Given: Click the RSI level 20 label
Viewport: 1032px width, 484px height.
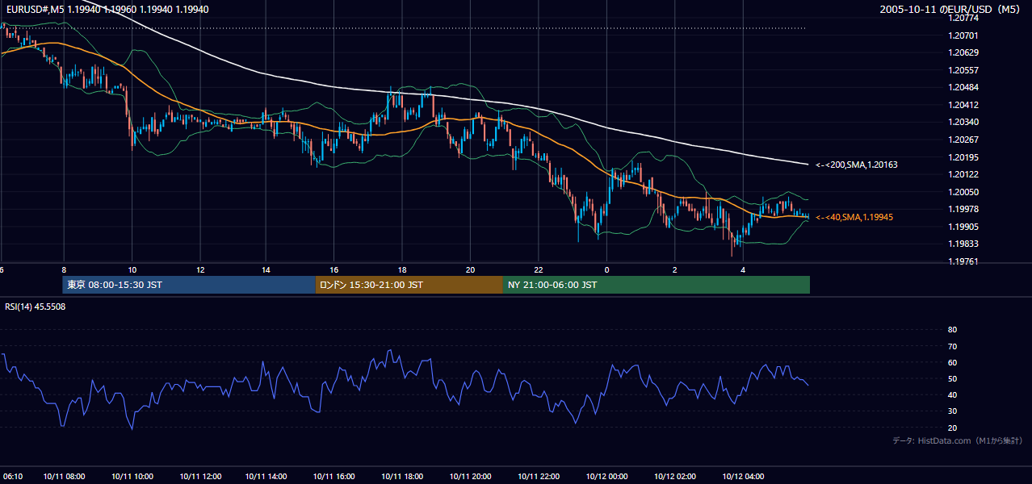Looking at the screenshot, I should click(952, 428).
